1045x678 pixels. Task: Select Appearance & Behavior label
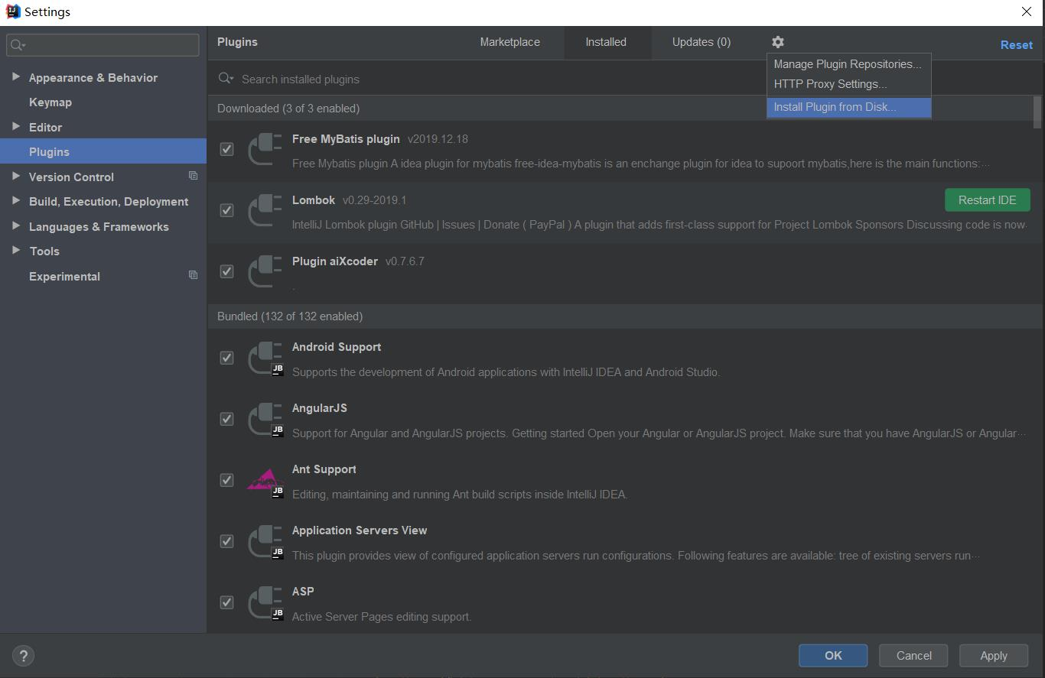(x=93, y=77)
